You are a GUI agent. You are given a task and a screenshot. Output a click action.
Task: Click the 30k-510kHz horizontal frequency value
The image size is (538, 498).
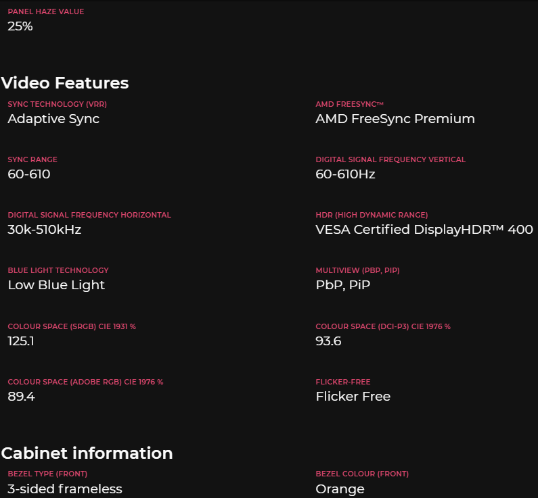click(45, 230)
